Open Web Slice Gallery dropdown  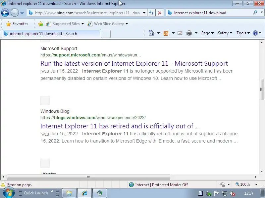(x=108, y=24)
